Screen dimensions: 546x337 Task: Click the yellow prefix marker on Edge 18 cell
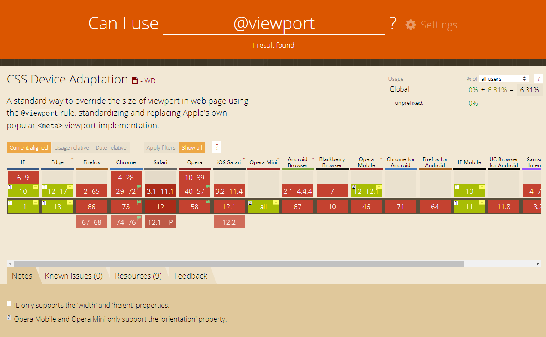click(x=70, y=202)
